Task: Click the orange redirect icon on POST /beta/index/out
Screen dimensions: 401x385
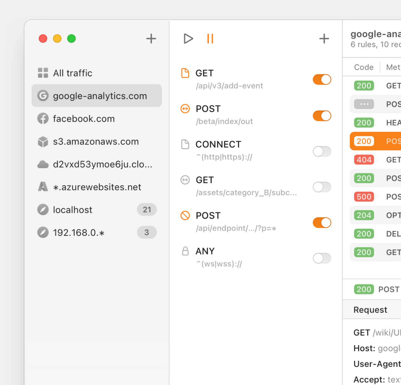Action: pos(185,109)
